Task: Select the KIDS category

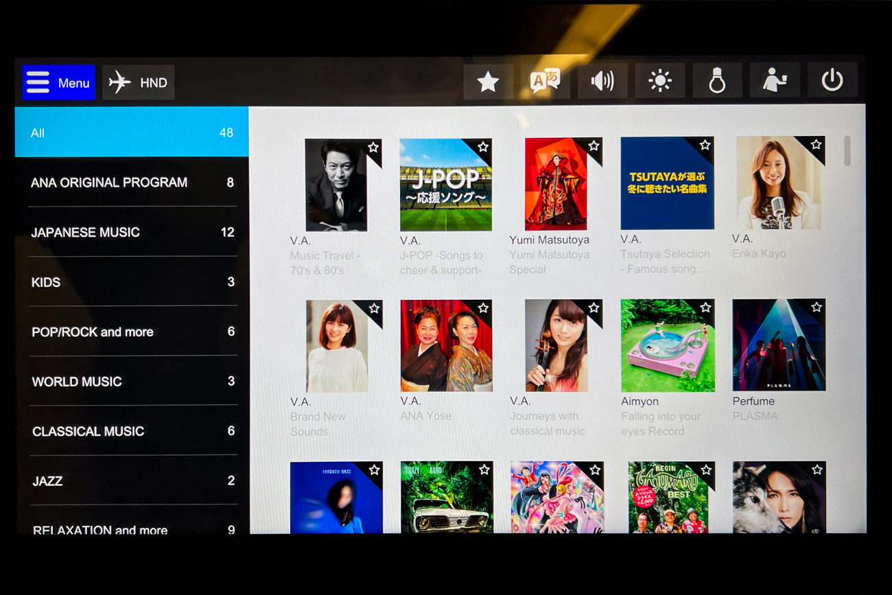Action: (132, 282)
